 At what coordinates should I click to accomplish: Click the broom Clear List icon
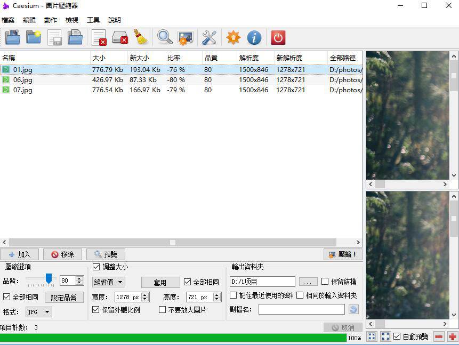click(141, 37)
